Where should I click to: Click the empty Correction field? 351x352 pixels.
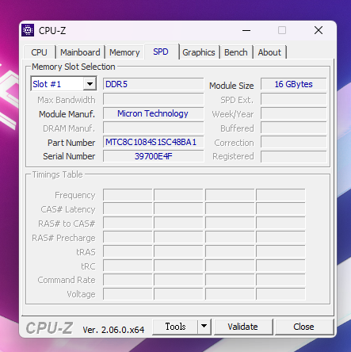click(x=293, y=142)
